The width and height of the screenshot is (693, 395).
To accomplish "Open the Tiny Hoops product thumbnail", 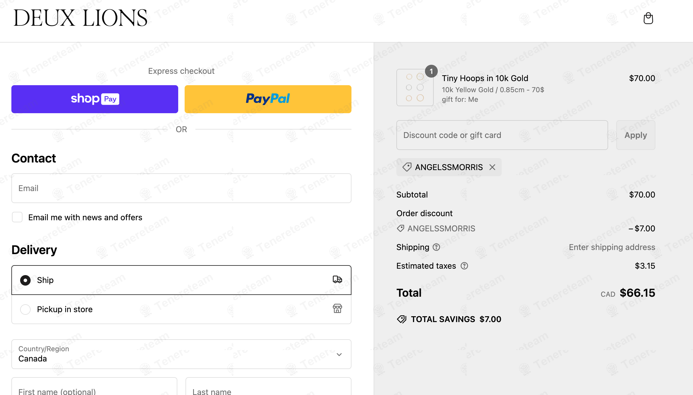I will pyautogui.click(x=415, y=88).
